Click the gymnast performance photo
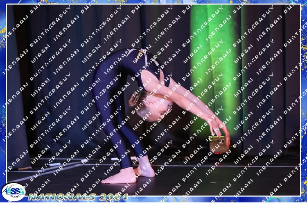This screenshot has height=205, width=307. [153, 100]
